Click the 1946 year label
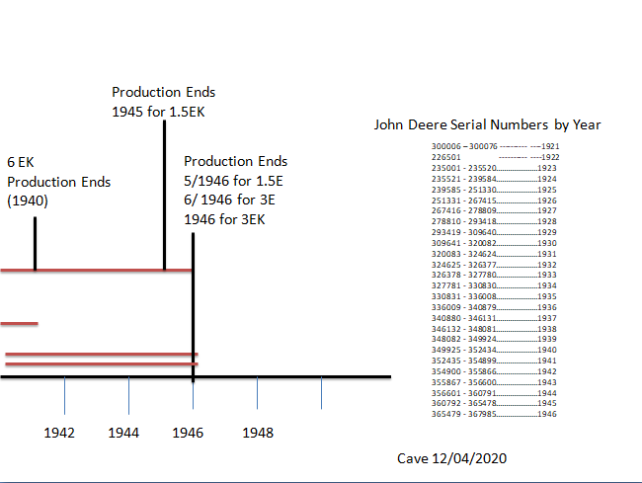The height and width of the screenshot is (483, 642). (188, 433)
